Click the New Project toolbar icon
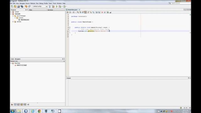This screenshot has height=113, width=201. (x=15, y=6)
